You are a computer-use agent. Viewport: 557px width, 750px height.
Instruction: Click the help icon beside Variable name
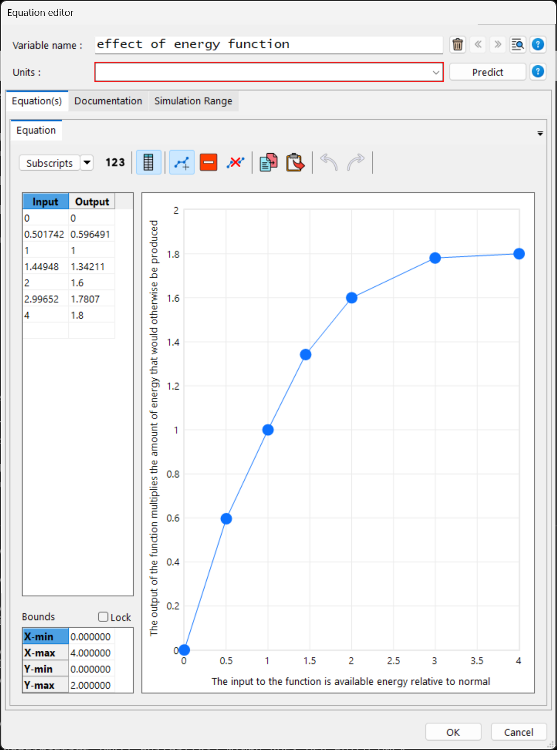click(538, 44)
